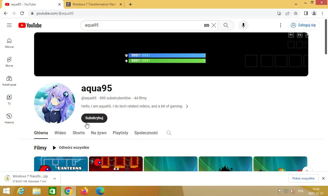Play all videos with Odtwórz wszystkie
This screenshot has width=328, height=196.
[x=71, y=148]
